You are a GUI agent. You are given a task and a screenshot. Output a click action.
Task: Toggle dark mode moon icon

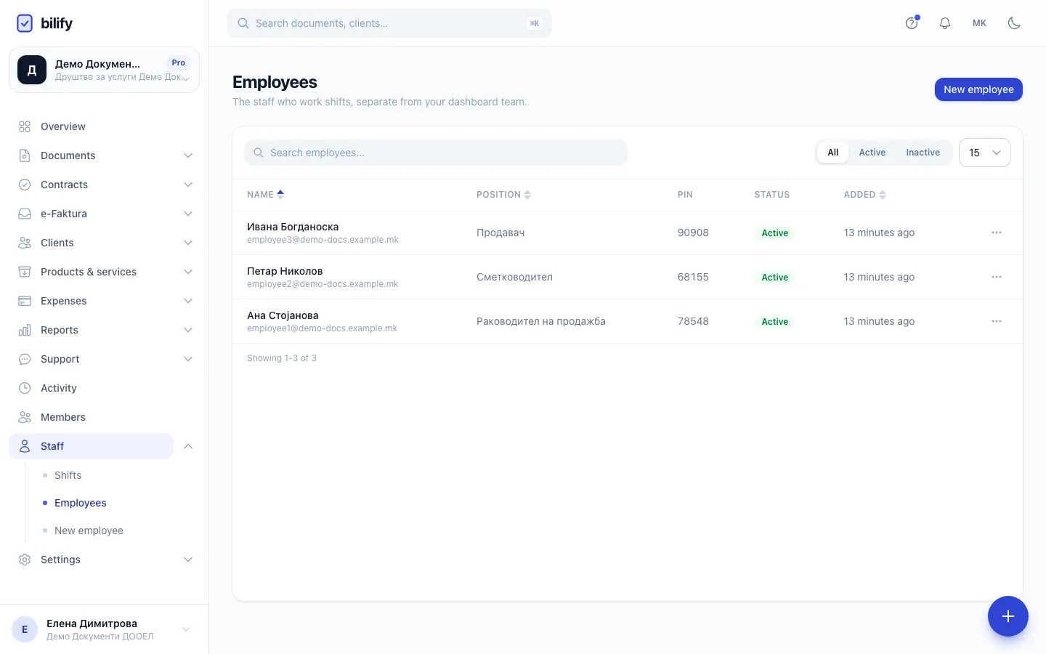[1015, 23]
